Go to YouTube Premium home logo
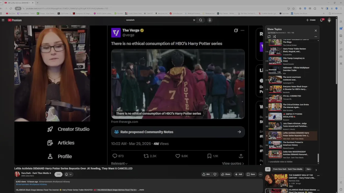The image size is (344, 193). [15, 20]
